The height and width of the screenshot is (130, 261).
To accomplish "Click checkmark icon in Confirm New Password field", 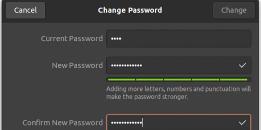I will click(x=242, y=123).
